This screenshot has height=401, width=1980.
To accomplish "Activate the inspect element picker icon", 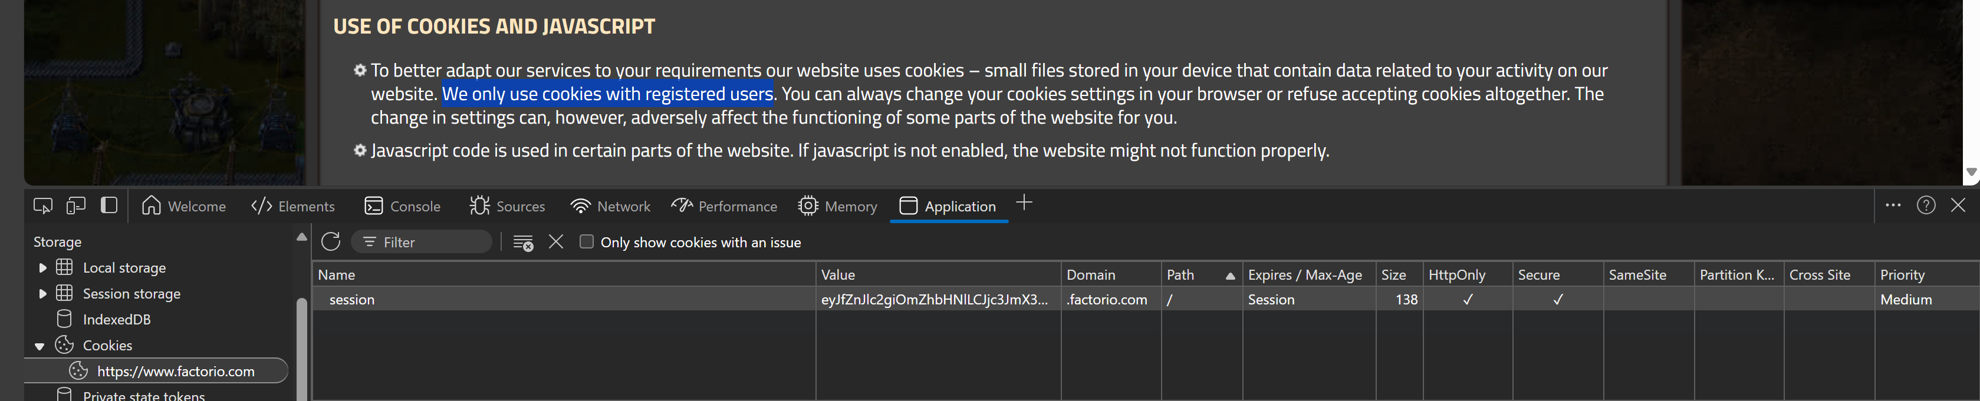I will pos(43,206).
